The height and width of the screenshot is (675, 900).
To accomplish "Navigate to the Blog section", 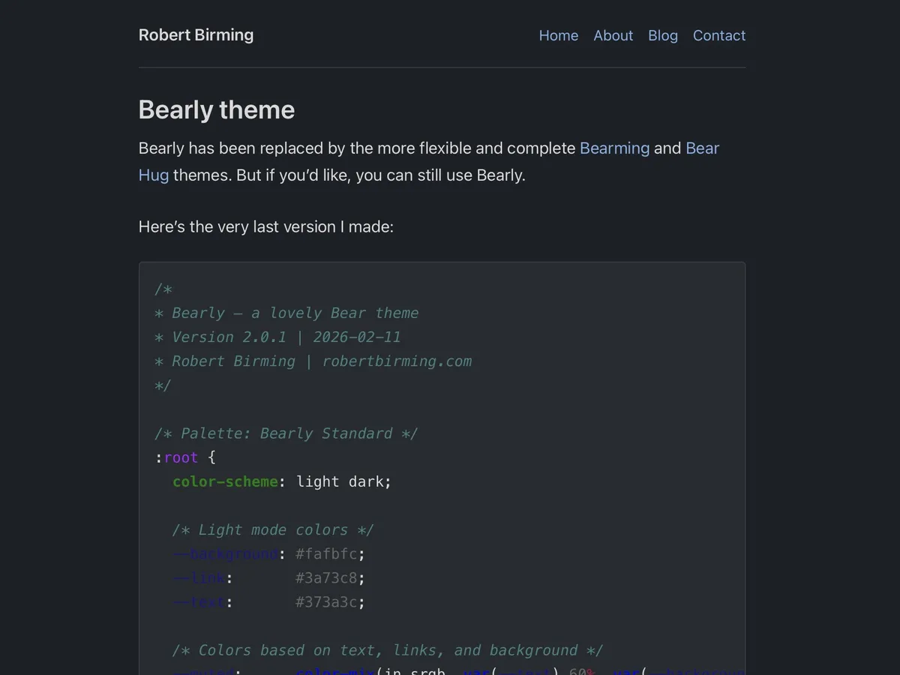I will [x=662, y=35].
